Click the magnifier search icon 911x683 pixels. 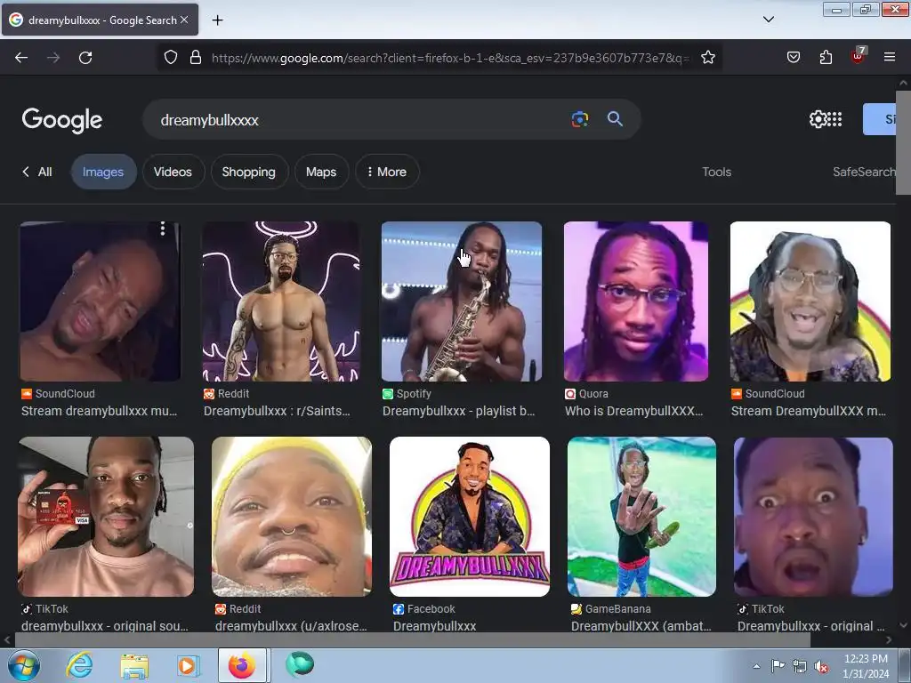pyautogui.click(x=615, y=119)
